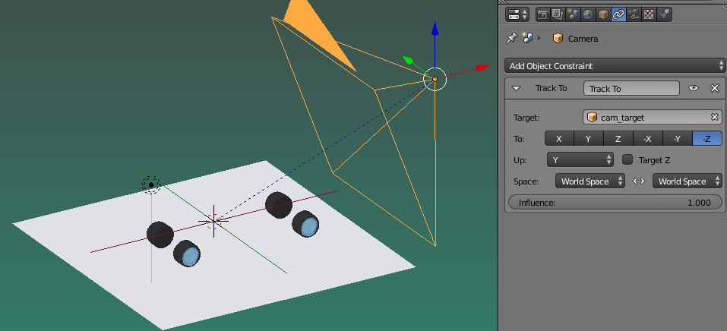Open the World properties tab
Screen dimensions: 727x331
[x=588, y=14]
